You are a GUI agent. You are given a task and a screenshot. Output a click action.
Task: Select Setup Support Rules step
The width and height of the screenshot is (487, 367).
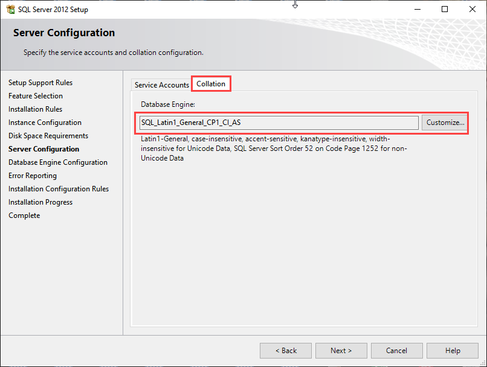coord(40,83)
